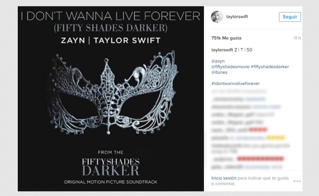Open the #idontwannaliveforever hashtag

pyautogui.click(x=235, y=84)
